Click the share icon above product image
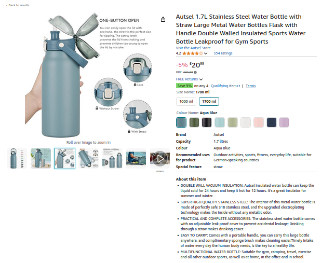The height and width of the screenshot is (263, 322). click(x=163, y=20)
